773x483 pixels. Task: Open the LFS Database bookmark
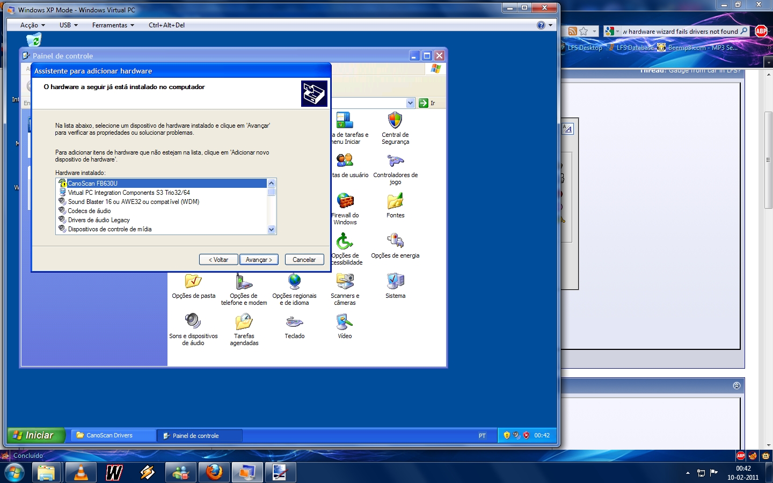click(631, 48)
